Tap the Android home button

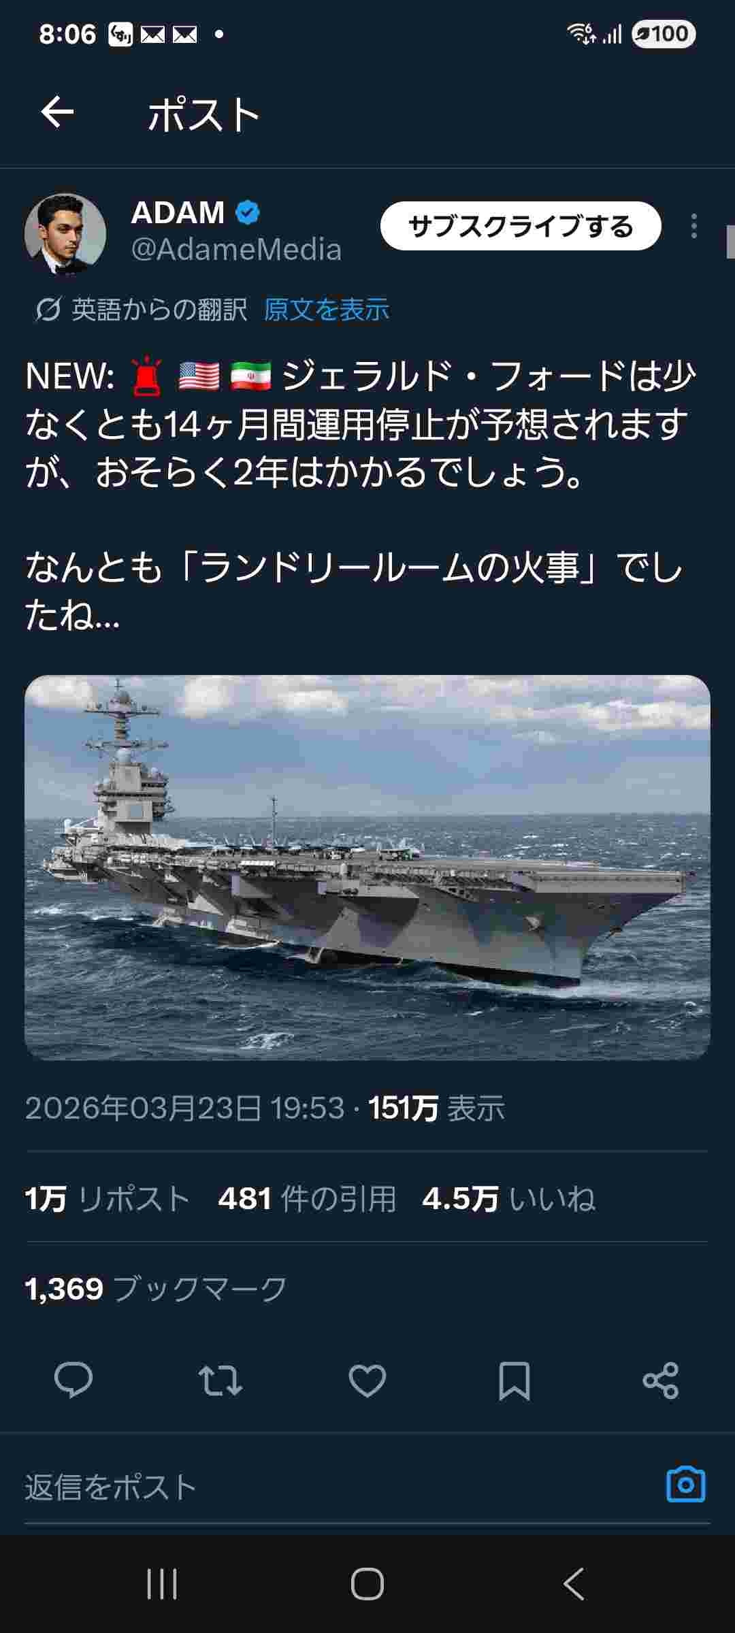tap(367, 1584)
